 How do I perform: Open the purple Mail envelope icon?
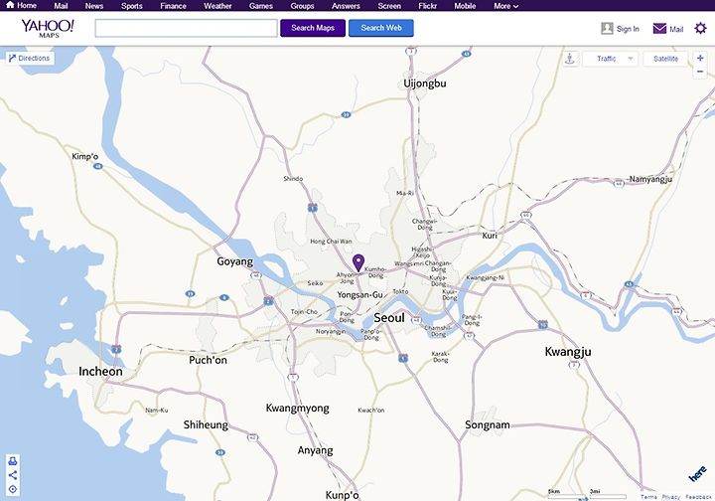click(659, 28)
